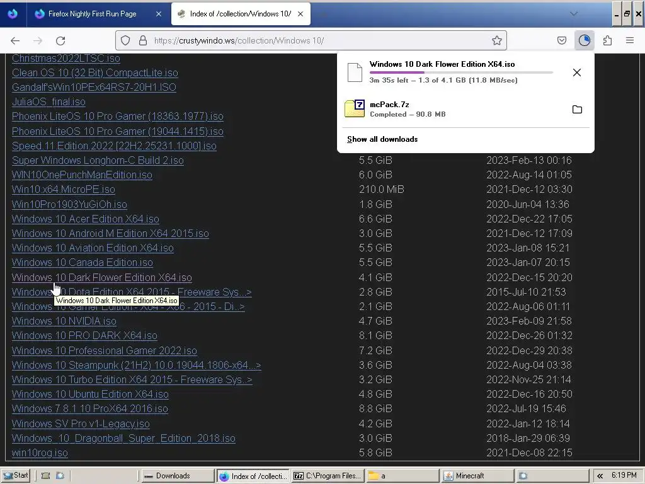This screenshot has height=484, width=645.
Task: Open Christmas2022LTSC.iso link
Action: click(66, 58)
